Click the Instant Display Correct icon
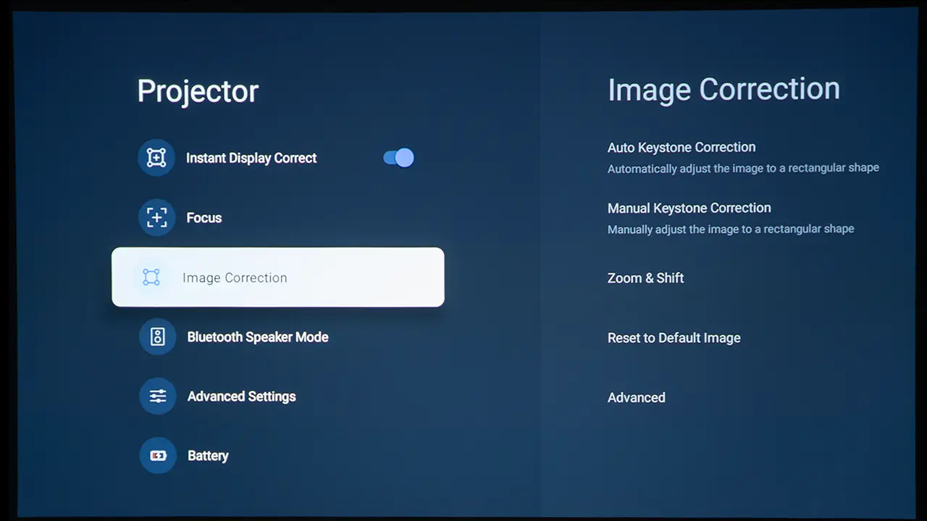This screenshot has width=927, height=521. [x=156, y=158]
